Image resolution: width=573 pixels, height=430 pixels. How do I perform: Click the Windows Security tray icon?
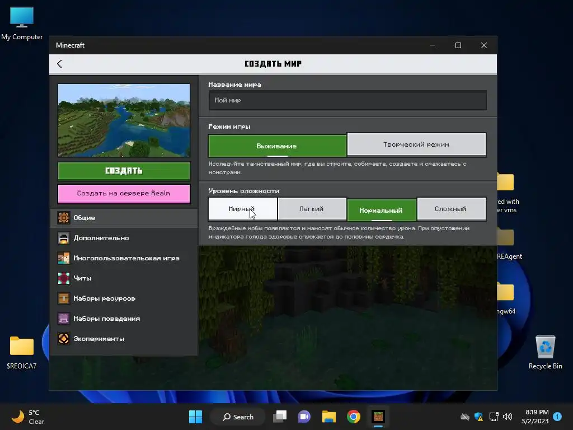pos(479,417)
